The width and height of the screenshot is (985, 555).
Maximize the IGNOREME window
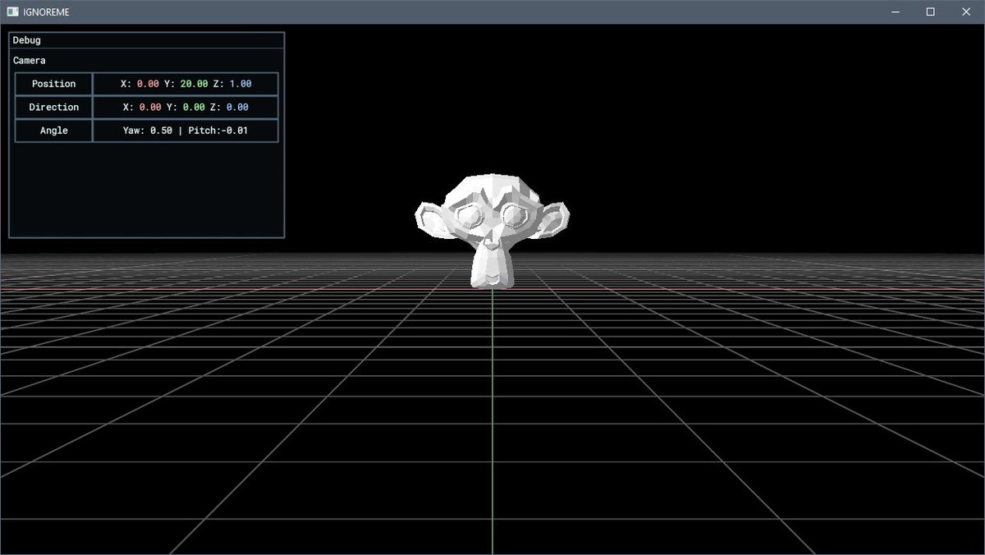click(x=930, y=11)
